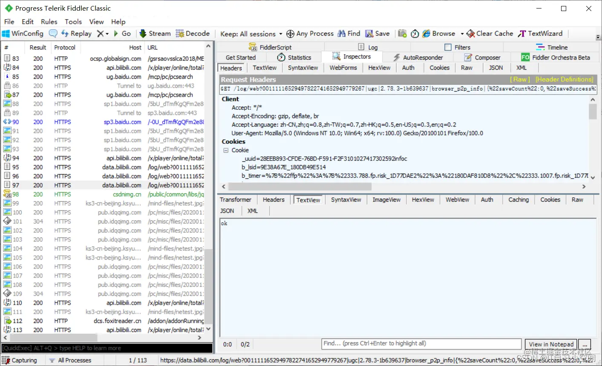Toggle Stream mode in toolbar

(155, 34)
